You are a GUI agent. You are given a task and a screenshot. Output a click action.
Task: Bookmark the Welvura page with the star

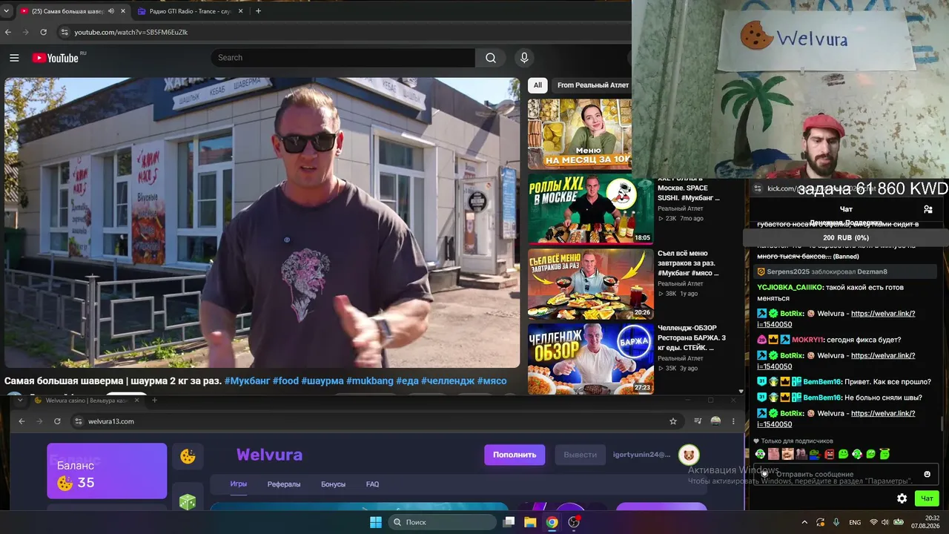coord(673,421)
